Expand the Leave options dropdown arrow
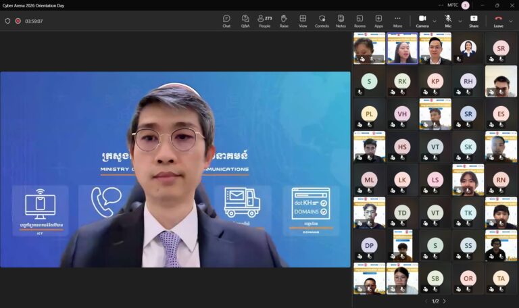The height and width of the screenshot is (308, 519). coord(511,21)
